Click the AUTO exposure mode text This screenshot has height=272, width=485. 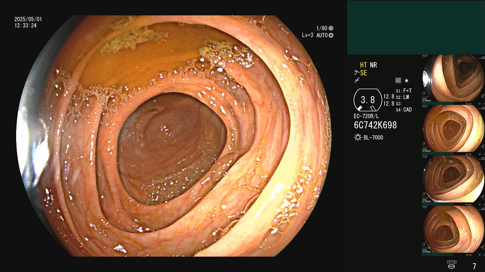tap(322, 35)
